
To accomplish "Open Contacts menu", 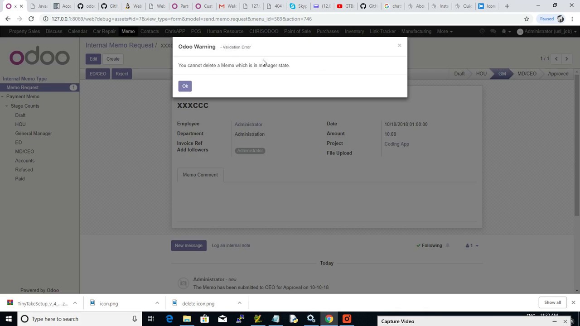I will (x=150, y=31).
